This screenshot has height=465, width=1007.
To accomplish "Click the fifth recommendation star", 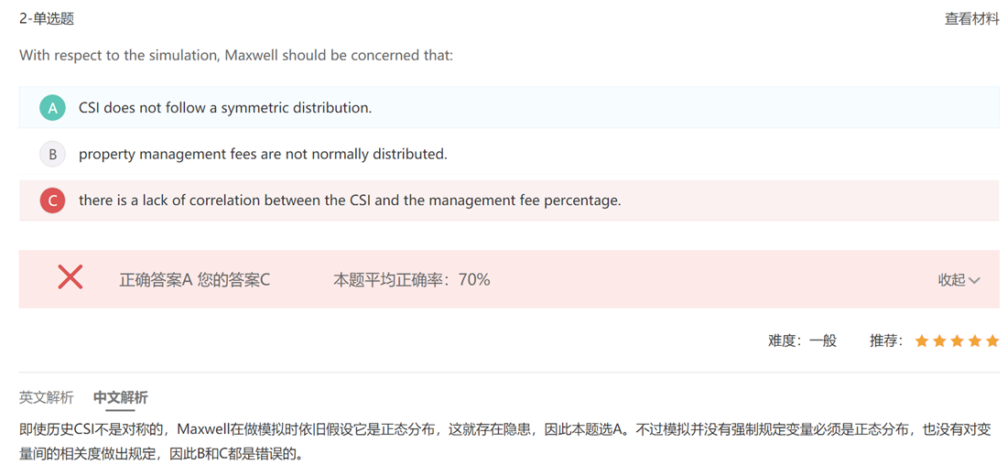I will click(x=992, y=341).
